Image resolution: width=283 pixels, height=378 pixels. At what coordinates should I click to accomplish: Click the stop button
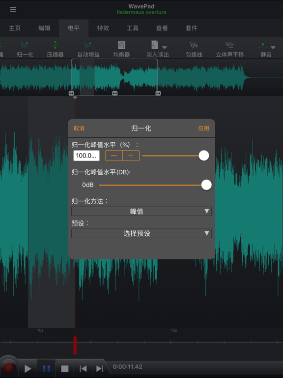click(64, 369)
